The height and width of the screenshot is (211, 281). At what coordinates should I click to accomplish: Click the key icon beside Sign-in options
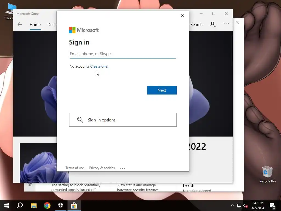pyautogui.click(x=80, y=120)
